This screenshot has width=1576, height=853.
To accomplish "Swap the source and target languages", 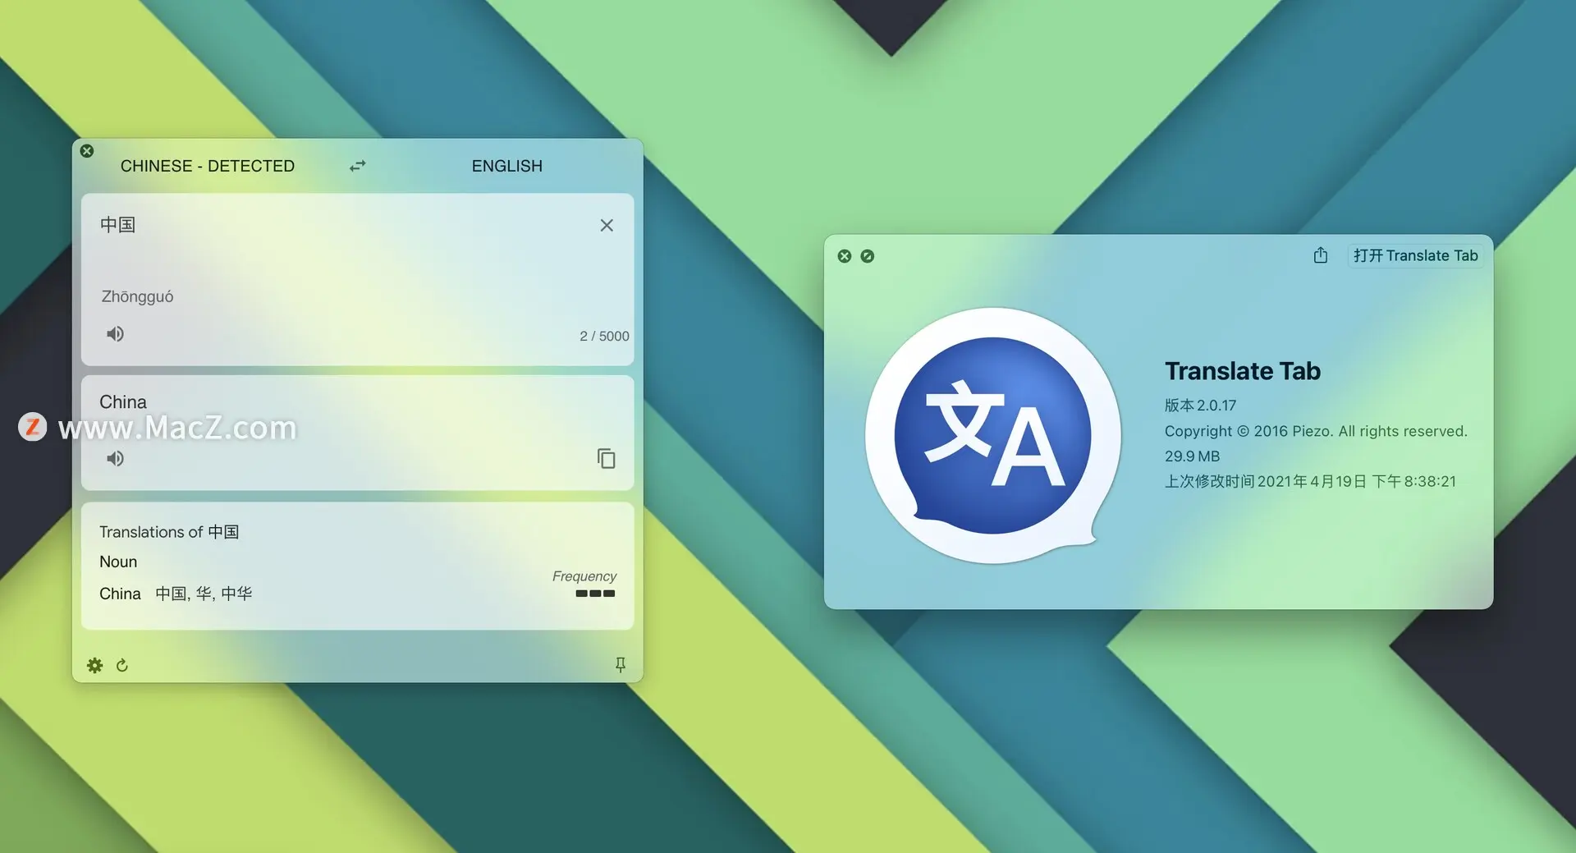I will pyautogui.click(x=357, y=166).
